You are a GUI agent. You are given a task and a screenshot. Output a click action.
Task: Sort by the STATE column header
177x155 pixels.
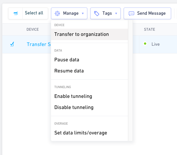pos(150,29)
